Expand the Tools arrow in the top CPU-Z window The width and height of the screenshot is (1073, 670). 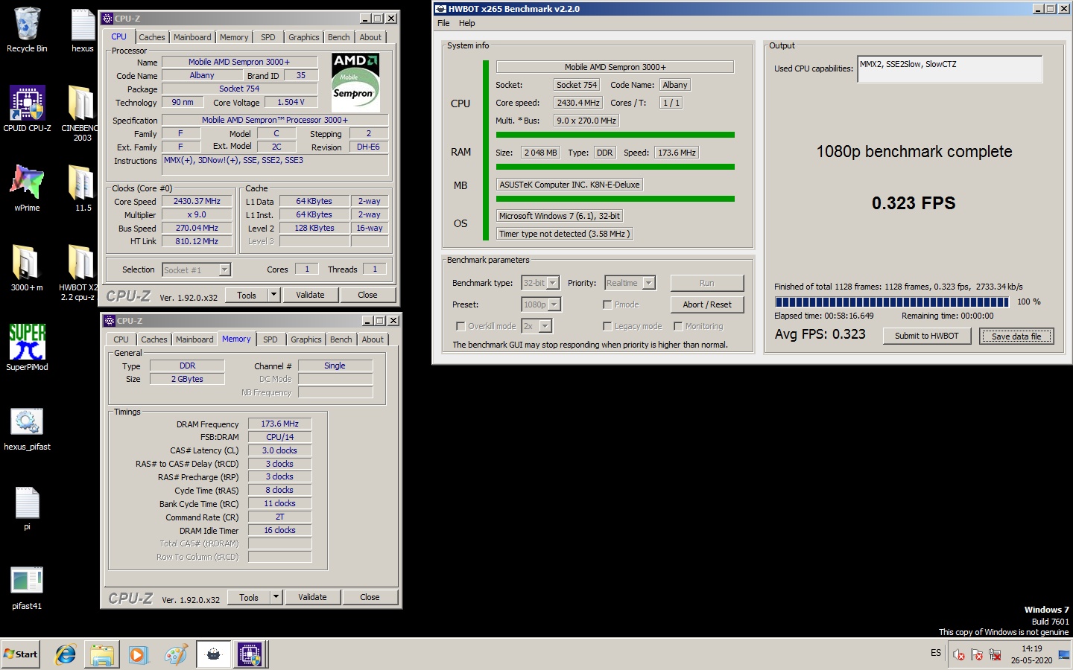point(274,295)
